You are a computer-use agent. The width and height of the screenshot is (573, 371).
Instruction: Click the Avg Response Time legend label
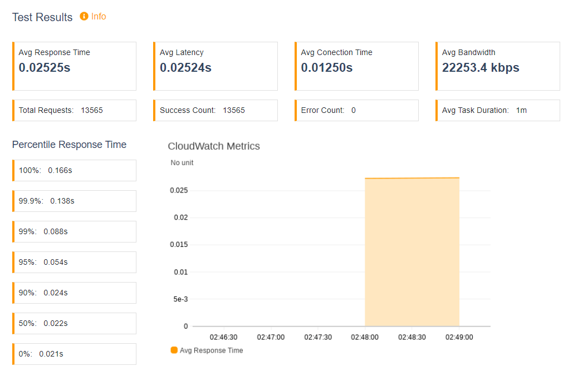[x=211, y=350]
